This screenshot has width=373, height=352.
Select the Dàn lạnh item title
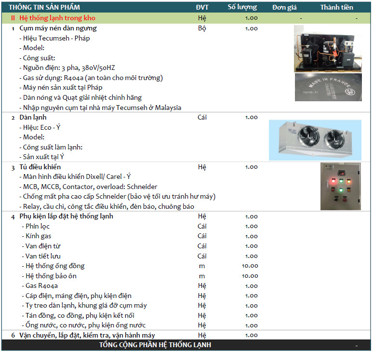(x=33, y=117)
